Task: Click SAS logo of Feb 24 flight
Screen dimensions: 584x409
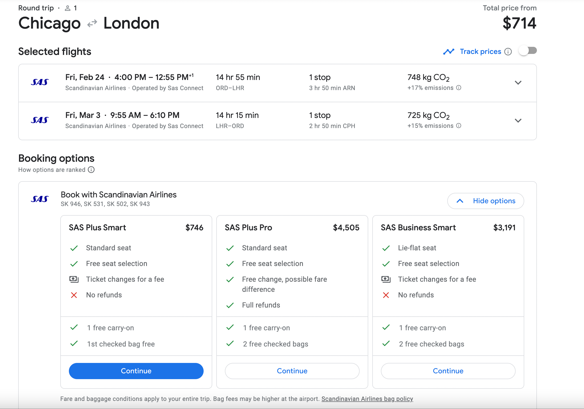Action: point(40,82)
